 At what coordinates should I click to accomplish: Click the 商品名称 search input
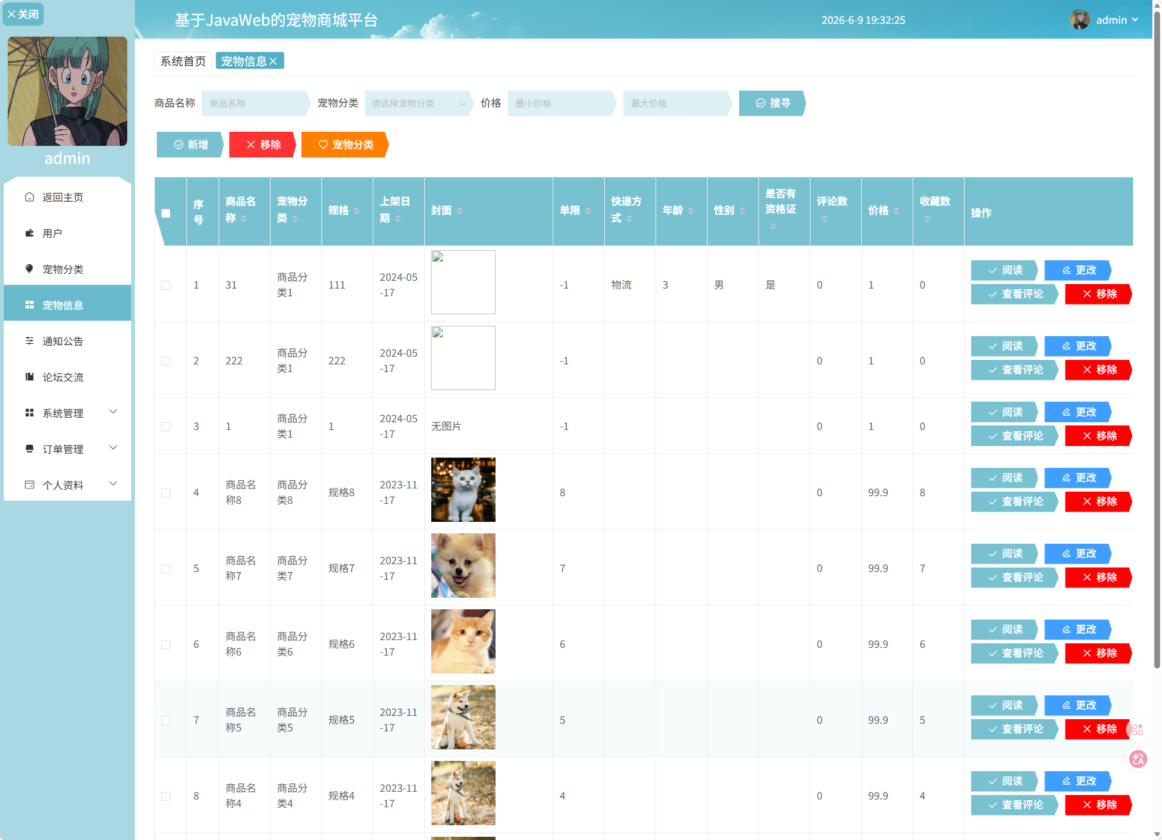point(256,103)
